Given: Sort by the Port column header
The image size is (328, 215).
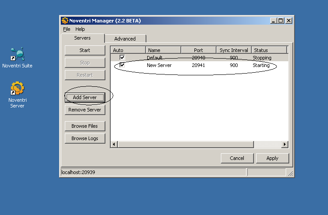Looking at the screenshot, I should click(x=198, y=50).
